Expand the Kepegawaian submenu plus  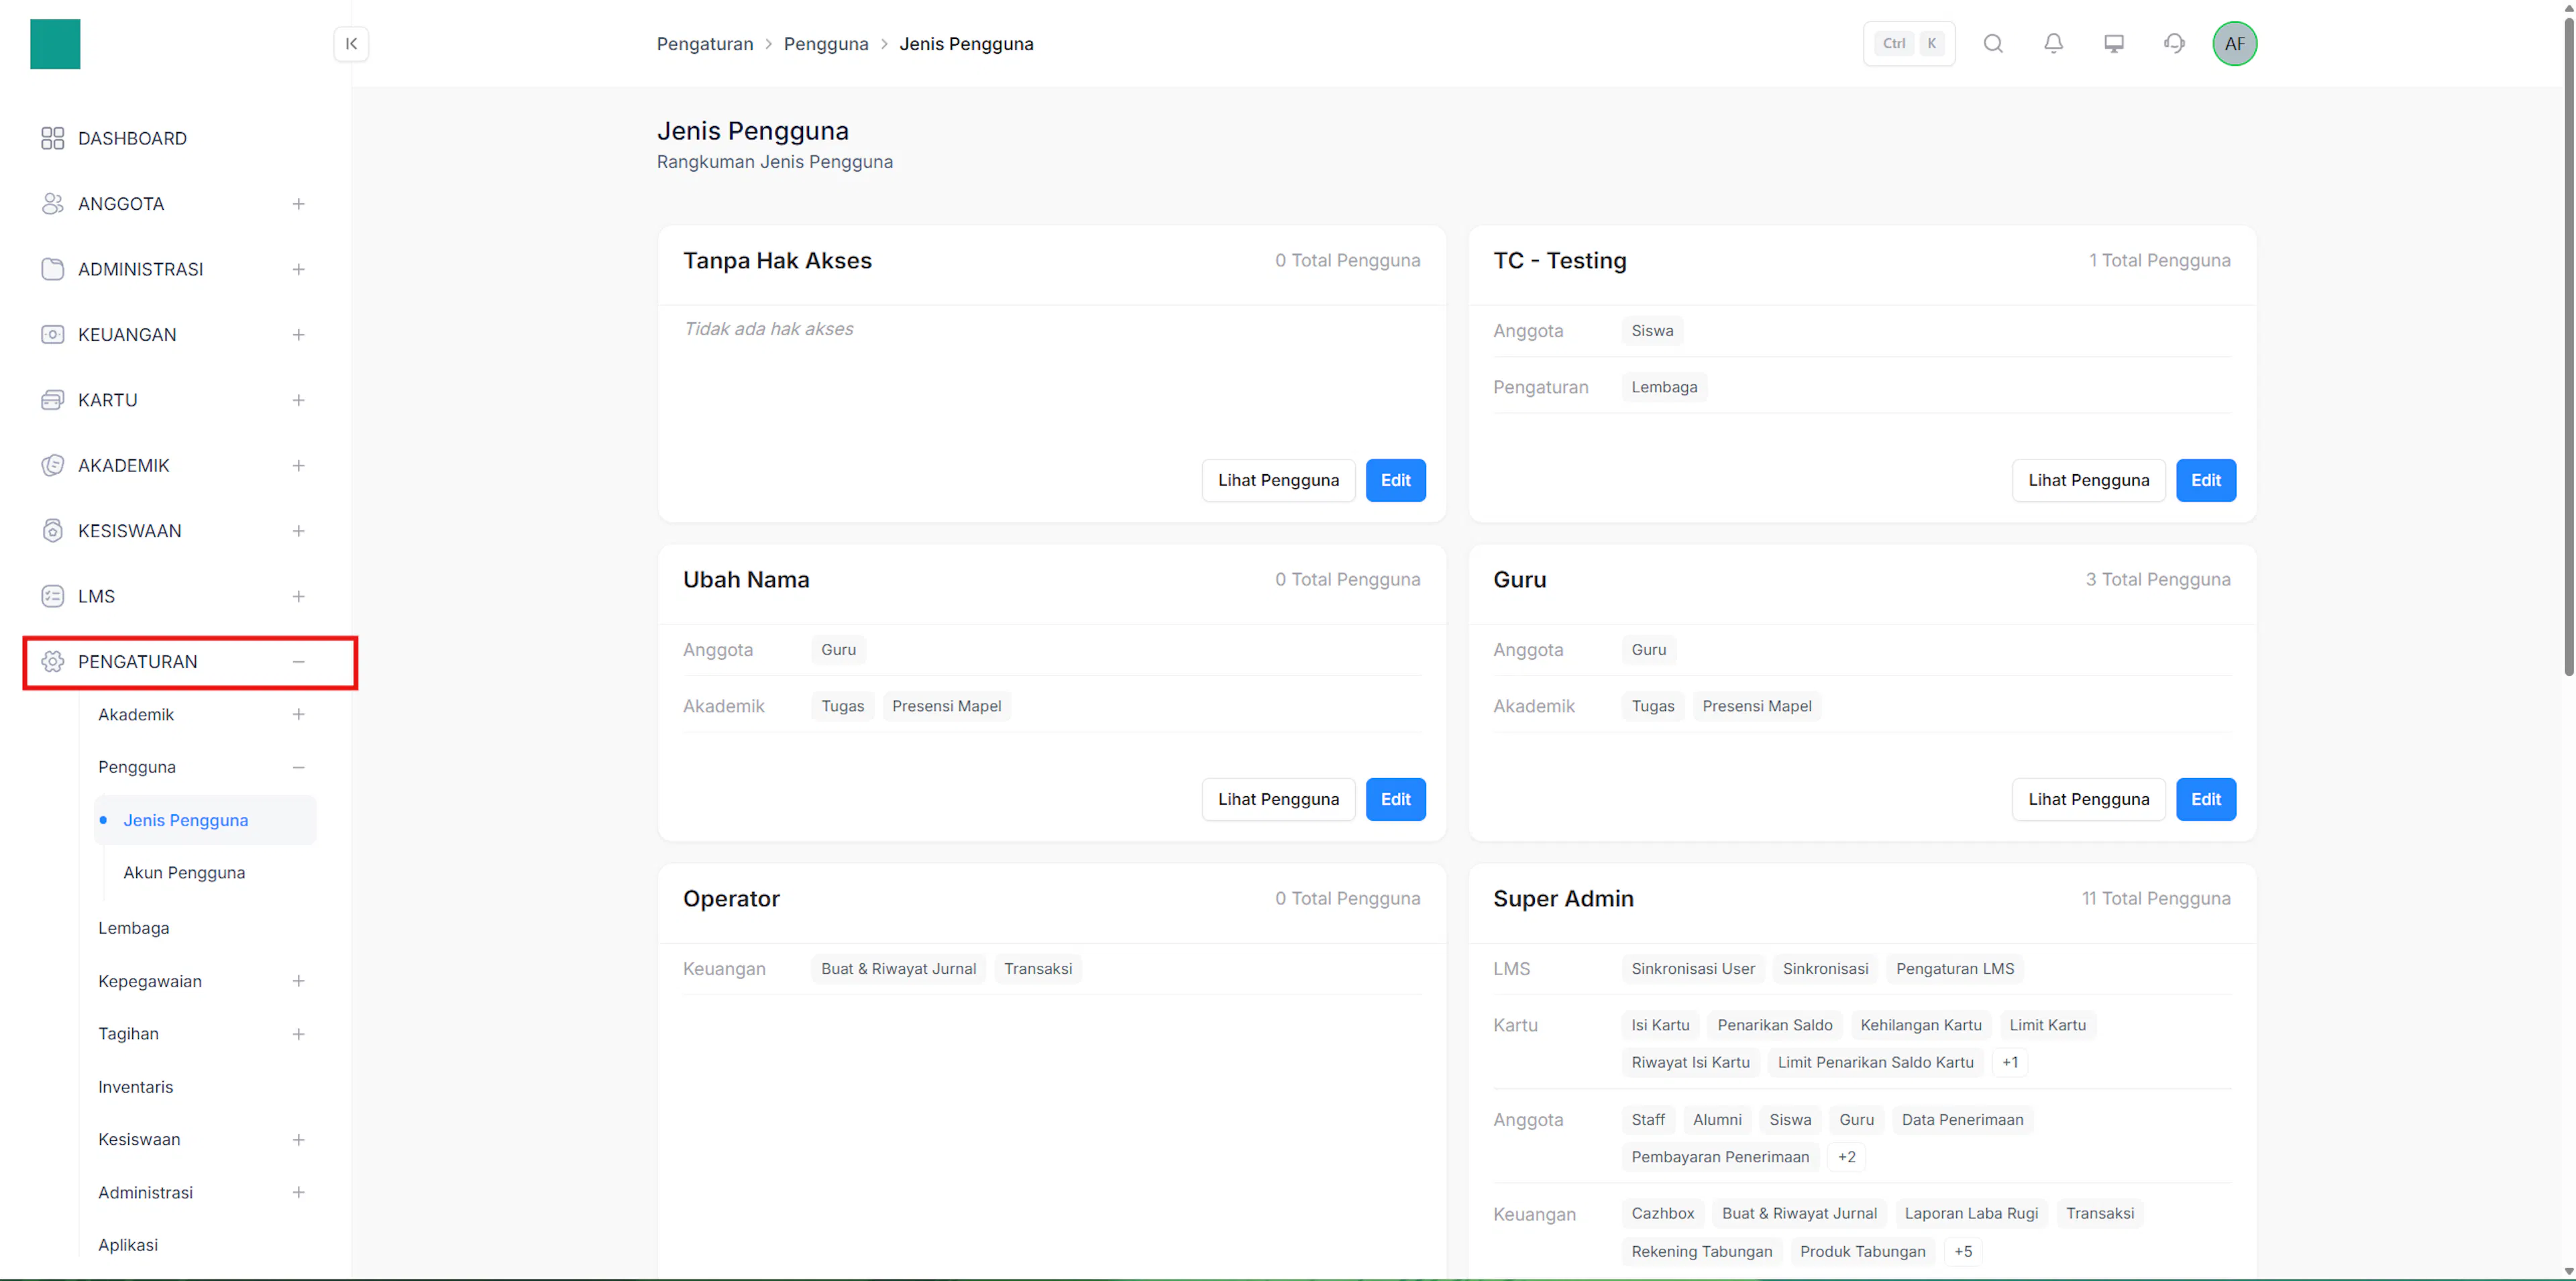[298, 981]
